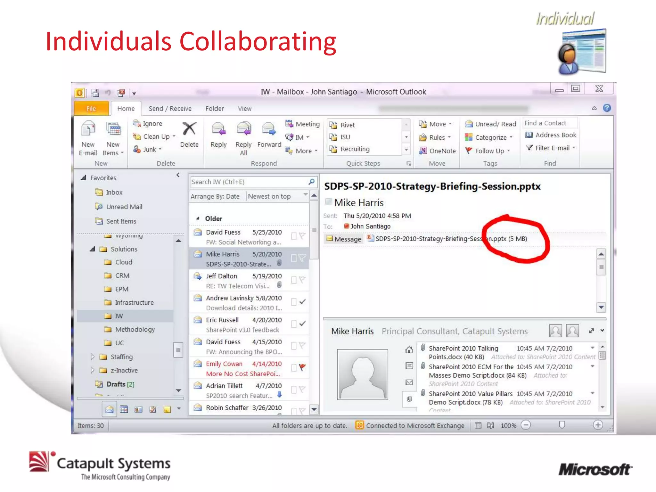Toggle completed check on Eric Russell message
The width and height of the screenshot is (656, 492).
pos(302,324)
